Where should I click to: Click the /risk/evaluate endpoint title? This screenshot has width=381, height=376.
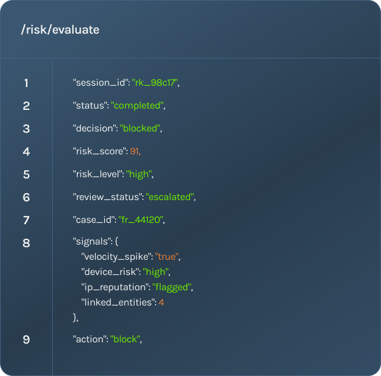tap(60, 30)
